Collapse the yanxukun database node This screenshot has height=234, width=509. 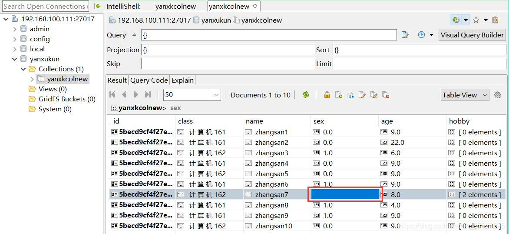pyautogui.click(x=15, y=59)
